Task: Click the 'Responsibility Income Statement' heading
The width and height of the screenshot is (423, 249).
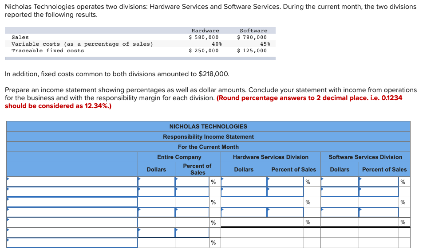Action: [x=208, y=136]
